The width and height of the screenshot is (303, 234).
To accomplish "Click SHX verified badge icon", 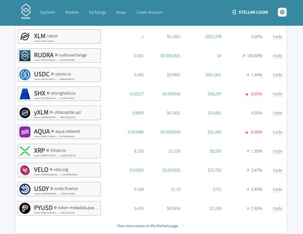I will 48,93.
